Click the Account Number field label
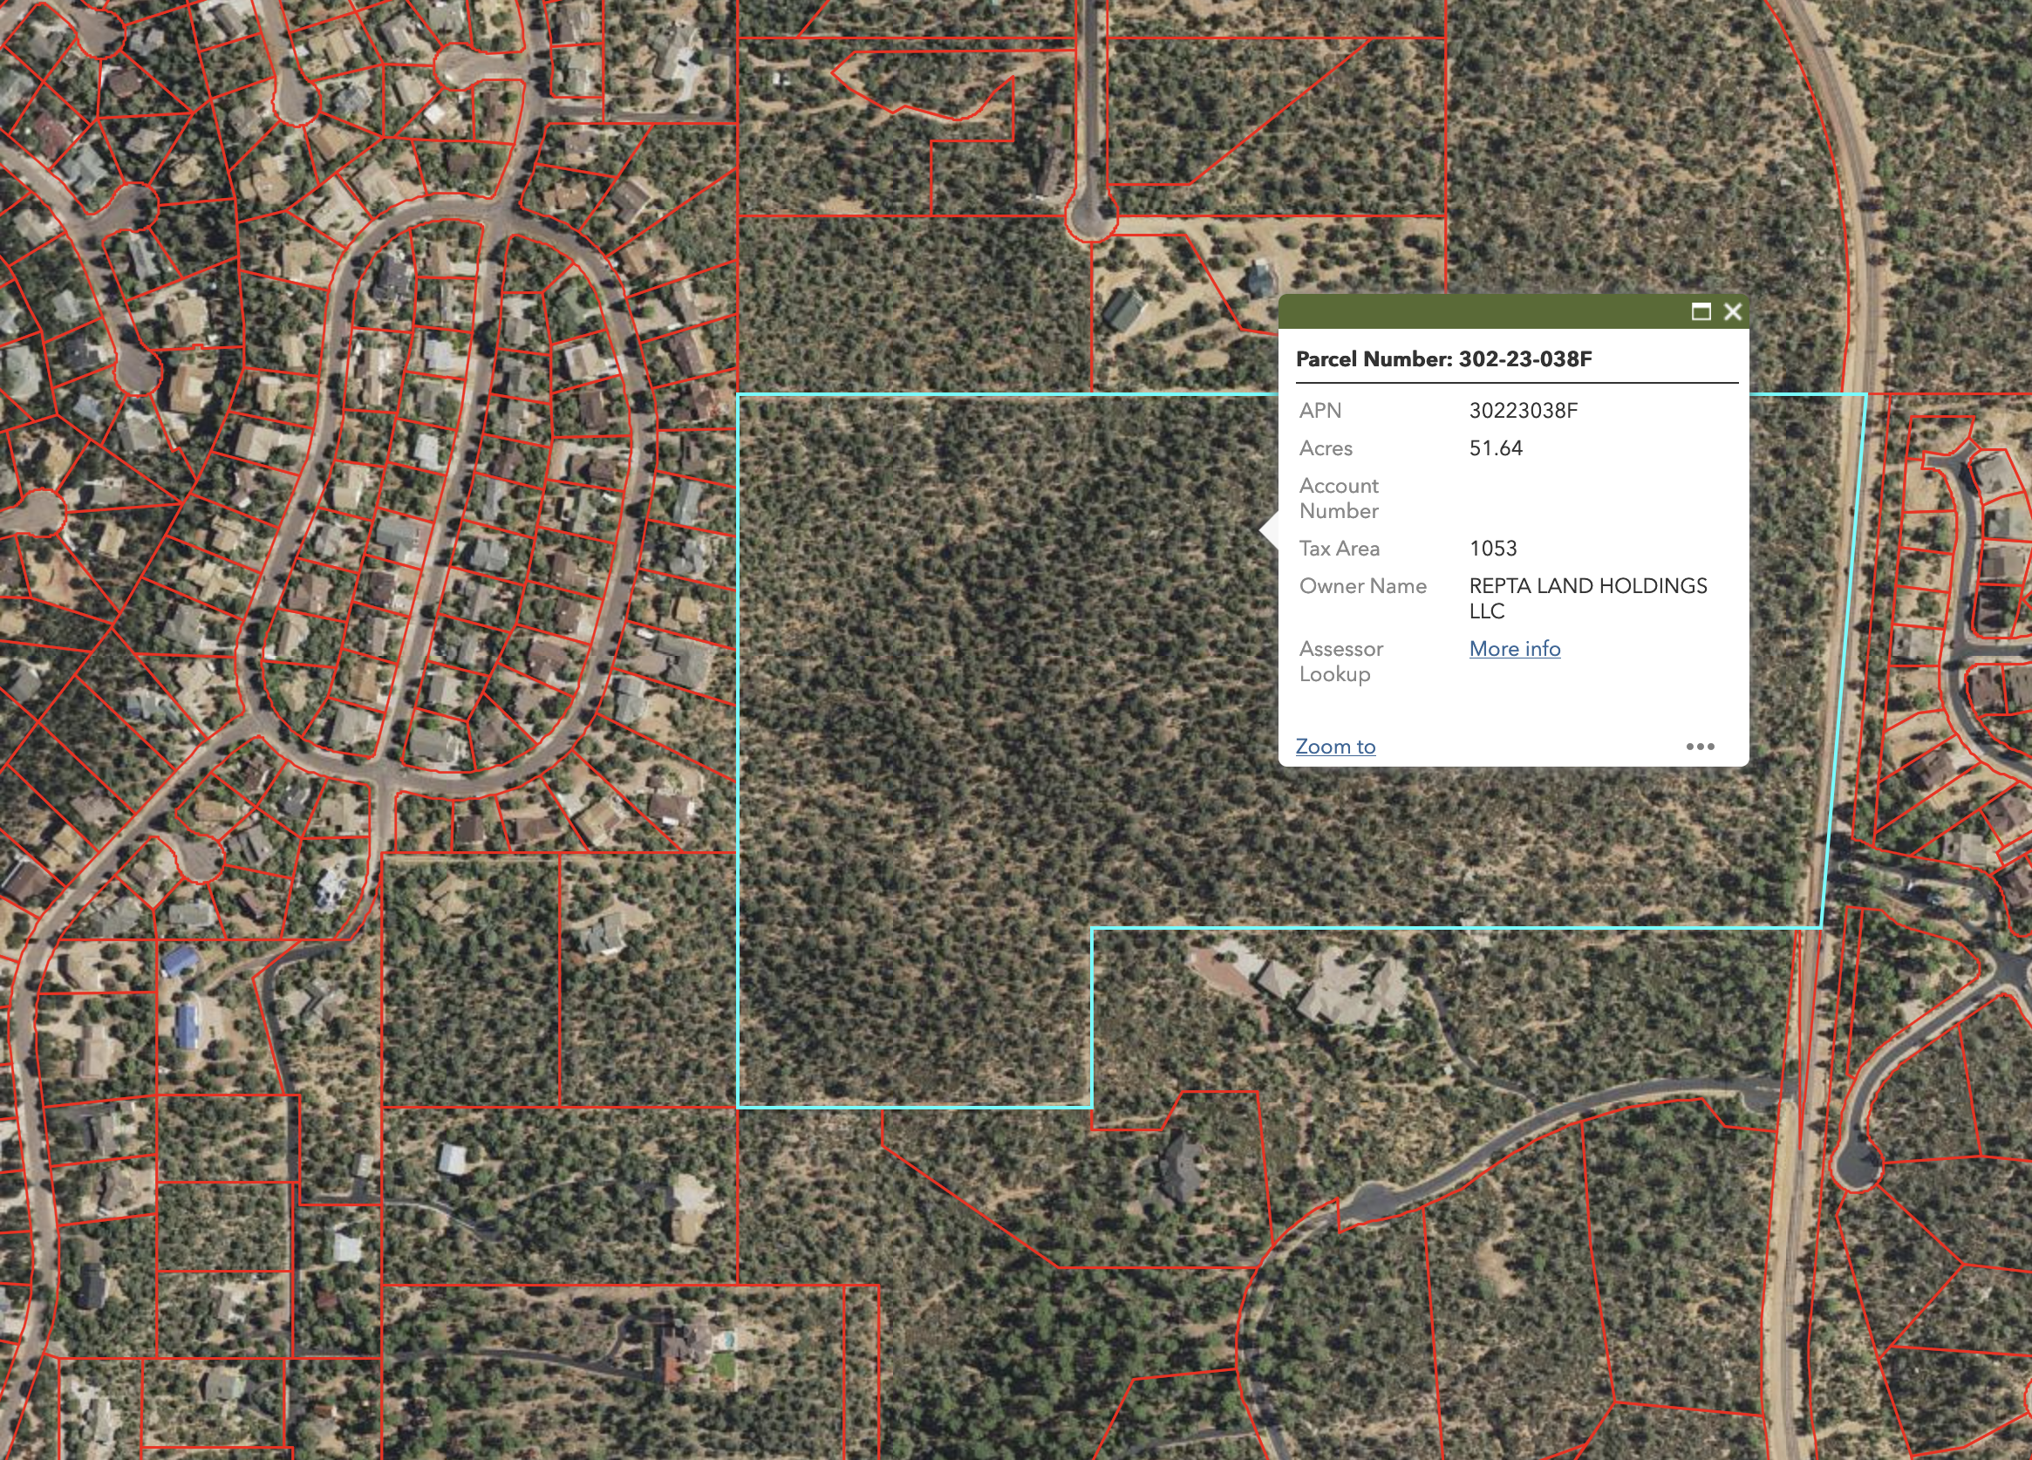 [1339, 498]
